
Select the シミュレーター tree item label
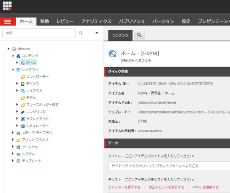37,126
